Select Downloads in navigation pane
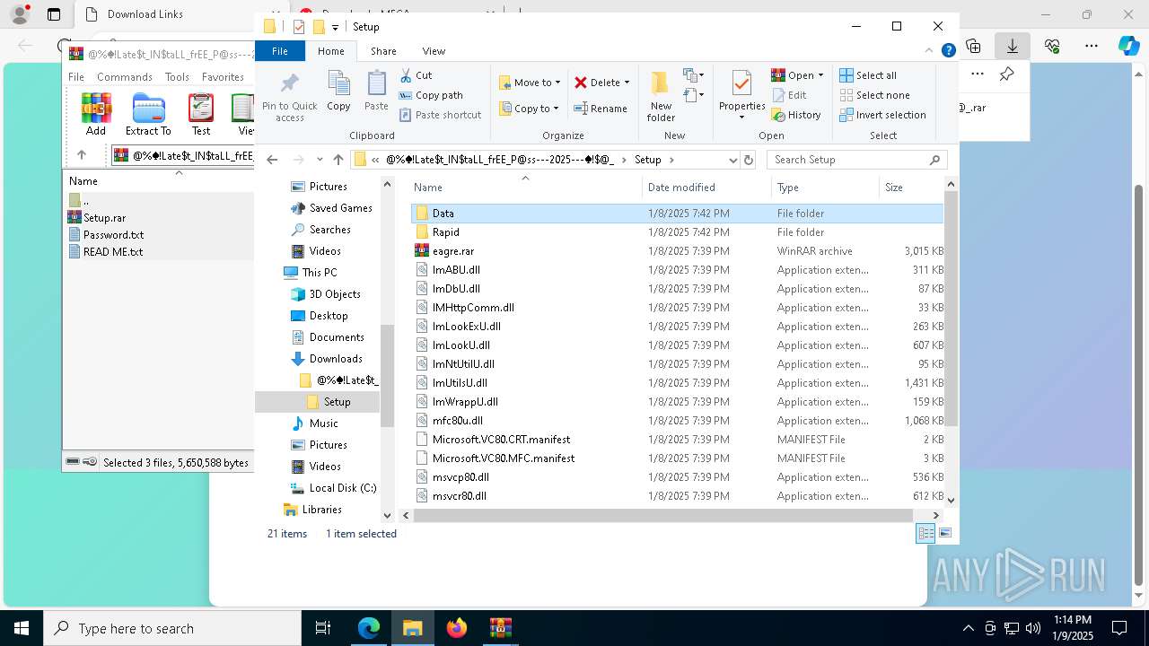This screenshot has height=646, width=1149. tap(336, 359)
